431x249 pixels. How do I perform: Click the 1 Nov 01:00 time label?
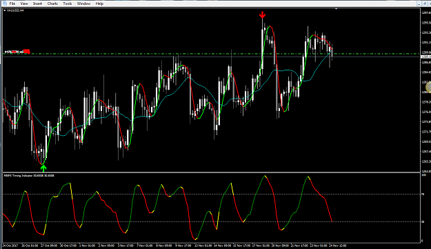pos(87,246)
